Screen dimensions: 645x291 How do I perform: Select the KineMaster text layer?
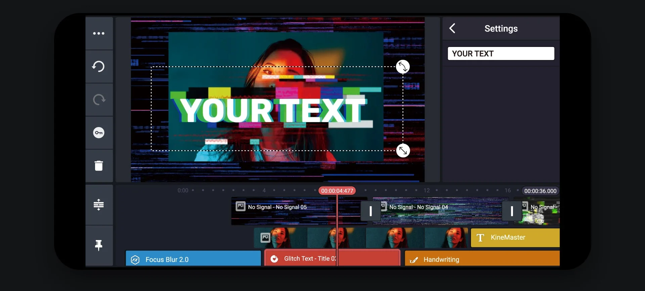(x=515, y=238)
